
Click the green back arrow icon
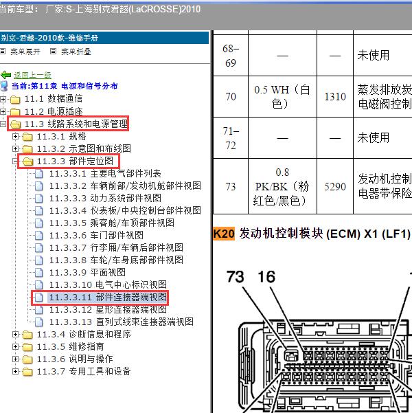click(x=5, y=75)
